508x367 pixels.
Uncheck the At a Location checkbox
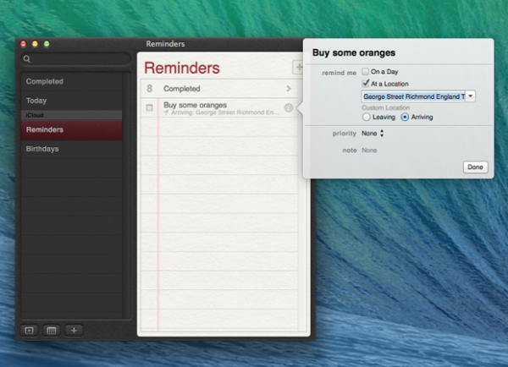[366, 84]
